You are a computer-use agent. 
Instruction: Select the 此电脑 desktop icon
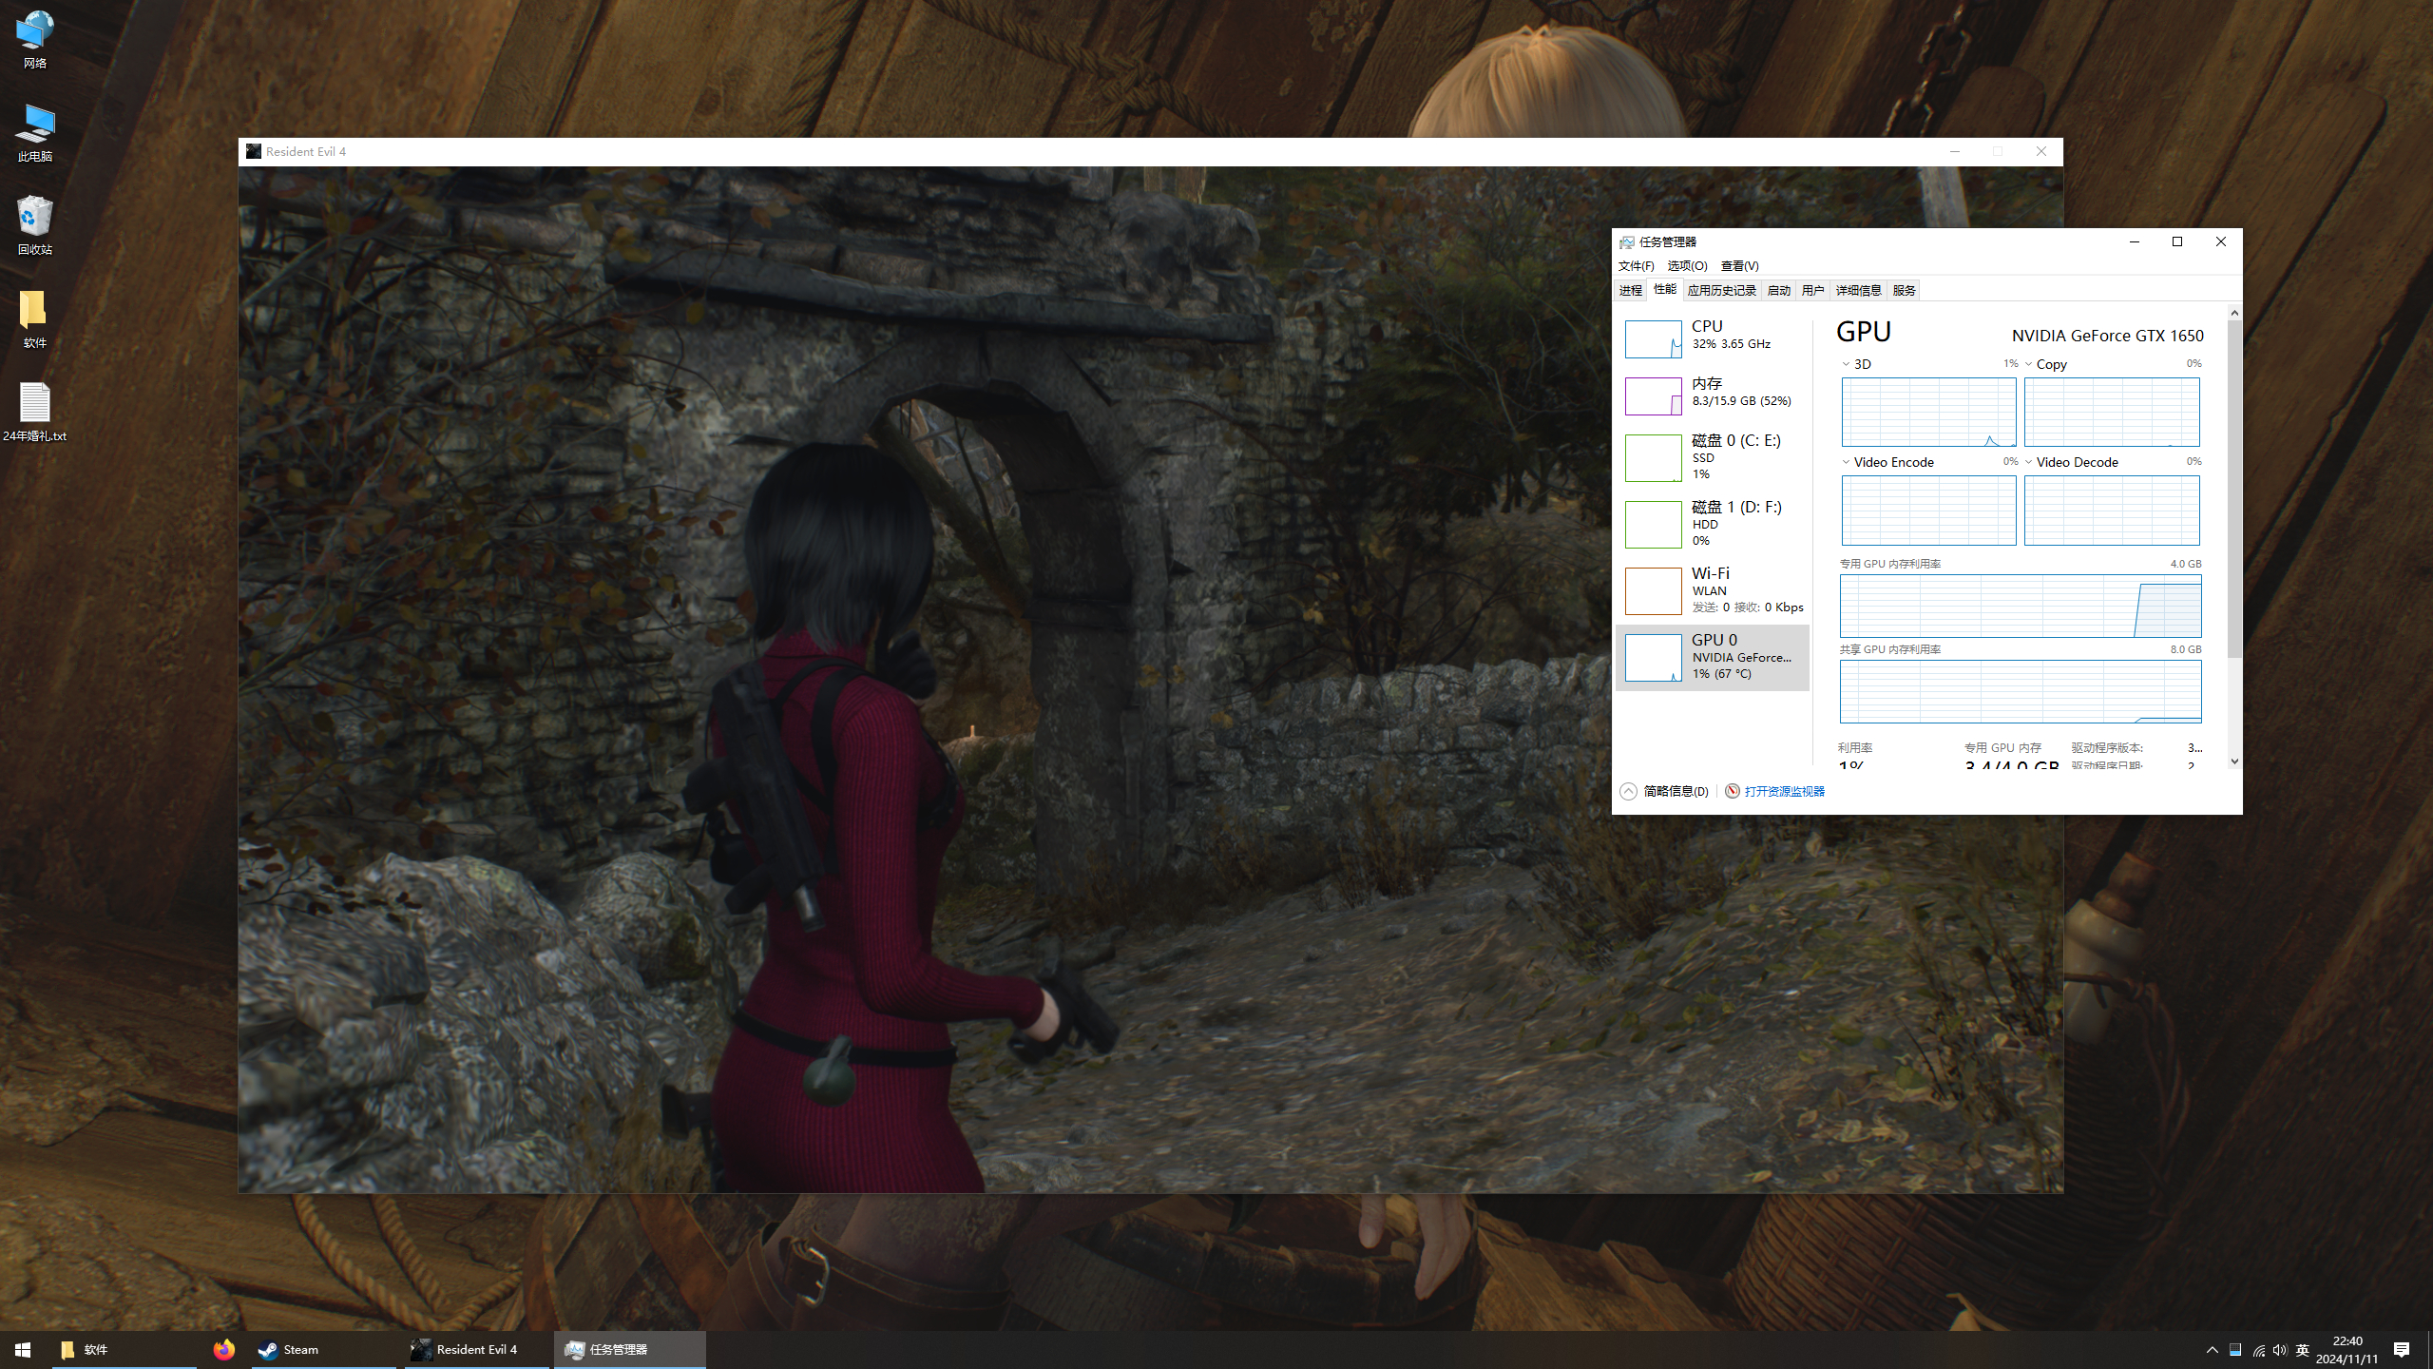[35, 133]
